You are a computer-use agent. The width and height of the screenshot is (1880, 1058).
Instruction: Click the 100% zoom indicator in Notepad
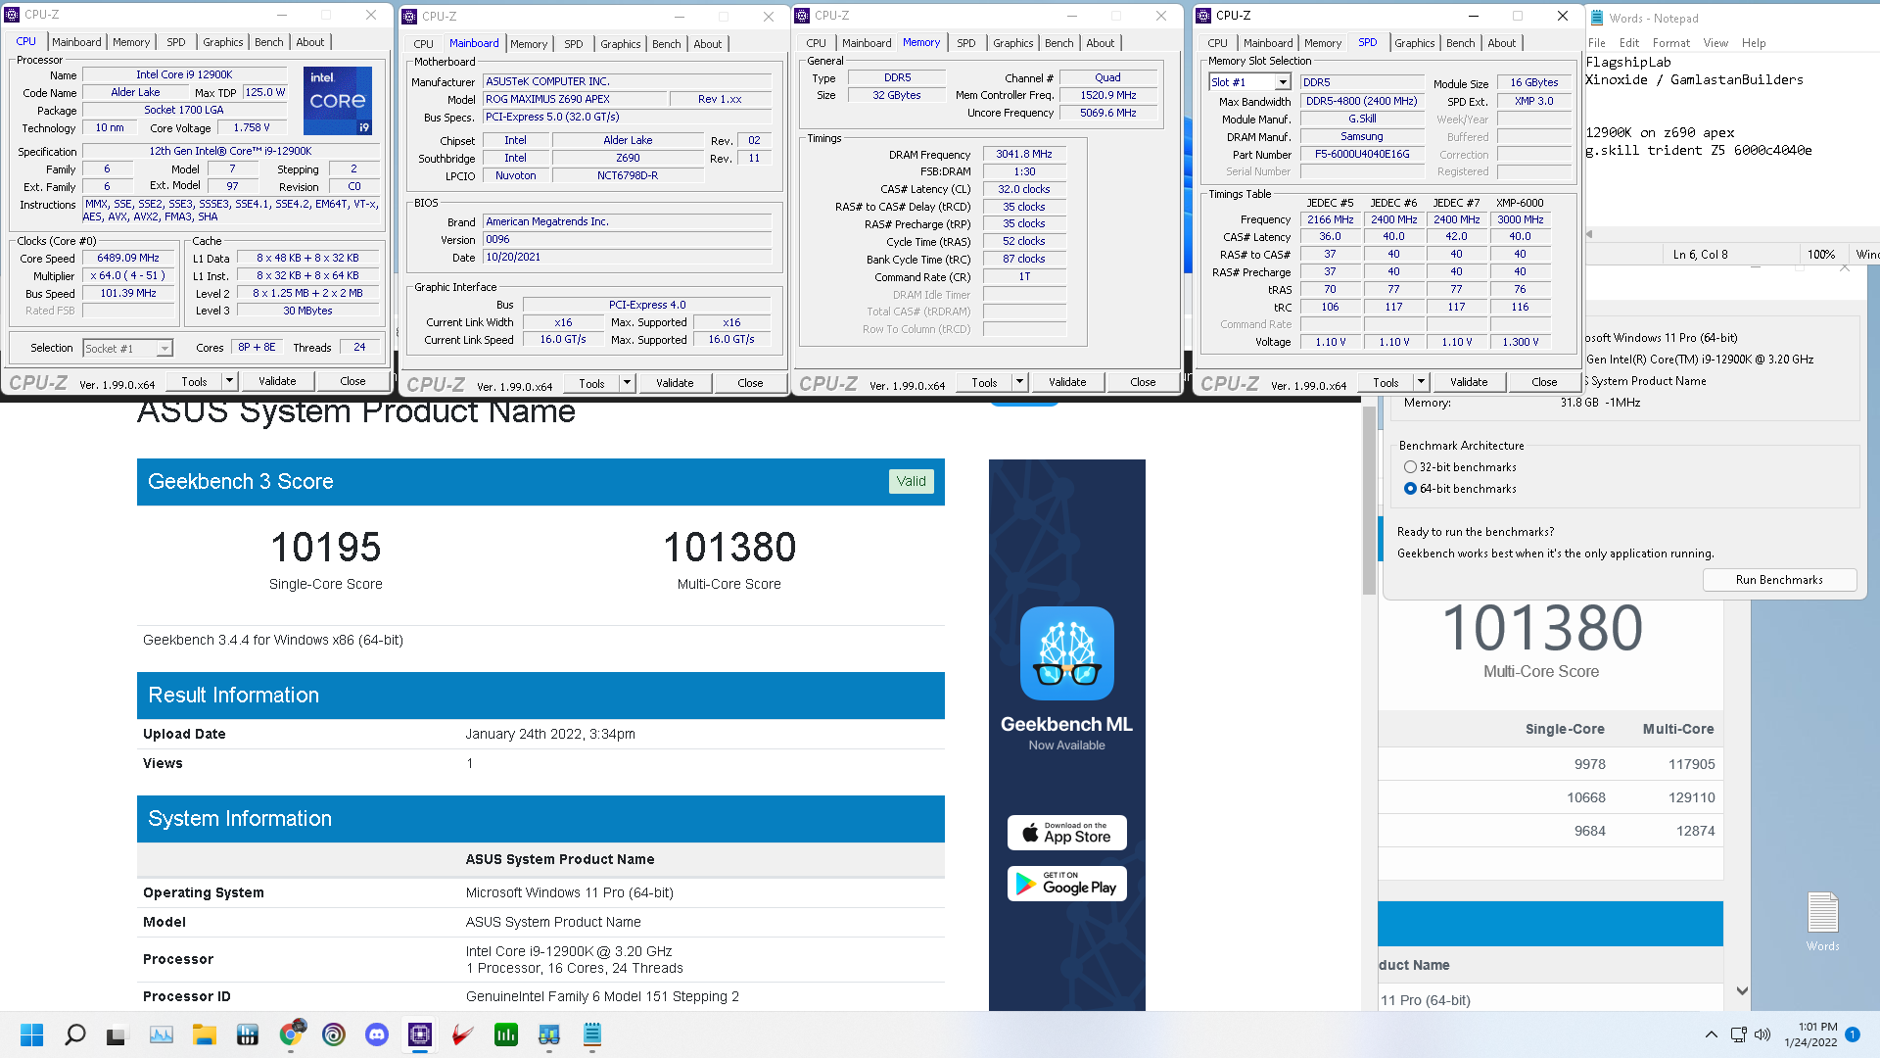1820,255
